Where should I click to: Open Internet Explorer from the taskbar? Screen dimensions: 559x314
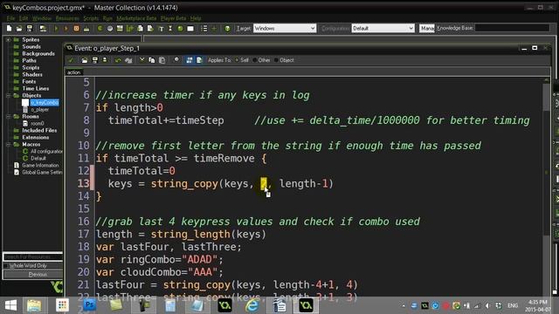coord(252,305)
